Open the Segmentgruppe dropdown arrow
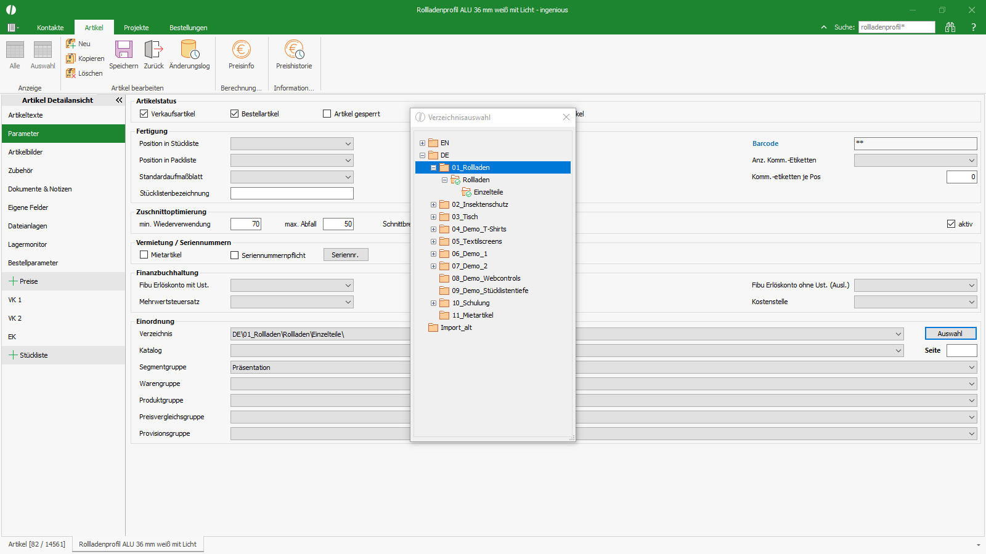This screenshot has width=986, height=554. pyautogui.click(x=972, y=367)
